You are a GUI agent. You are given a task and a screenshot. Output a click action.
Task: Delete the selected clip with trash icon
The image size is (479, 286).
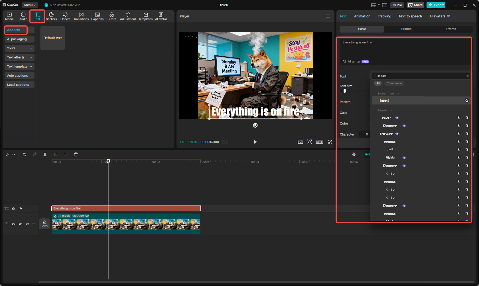point(76,154)
